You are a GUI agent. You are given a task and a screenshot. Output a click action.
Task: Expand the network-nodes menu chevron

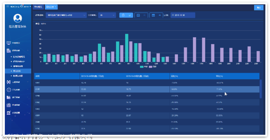click(x=28, y=82)
